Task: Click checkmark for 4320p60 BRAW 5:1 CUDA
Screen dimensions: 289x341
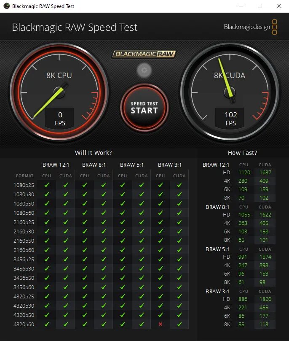Action: coord(142,324)
